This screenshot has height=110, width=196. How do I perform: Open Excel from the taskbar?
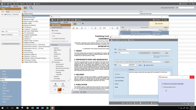(x=32, y=108)
